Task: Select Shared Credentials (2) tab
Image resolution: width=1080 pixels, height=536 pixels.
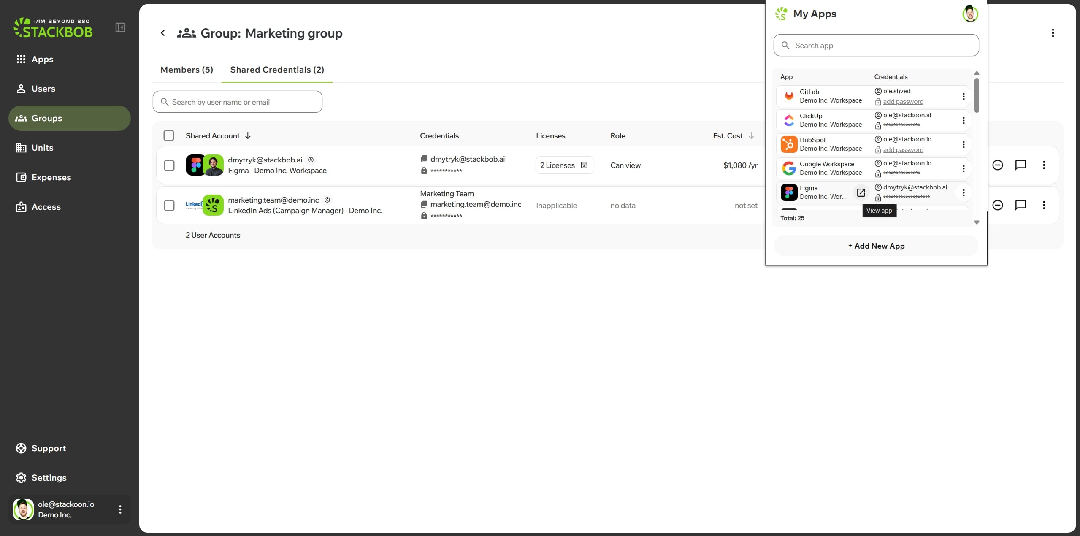Action: click(277, 70)
